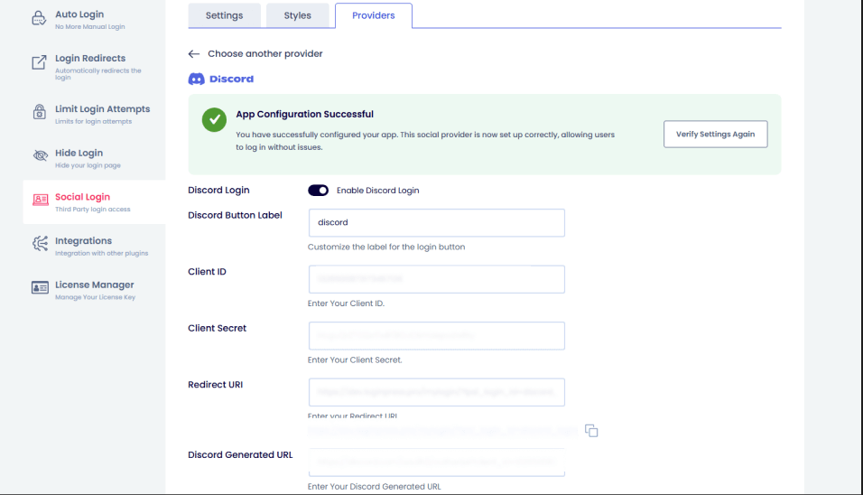Copy the Redirect URI with copy icon
Image resolution: width=863 pixels, height=495 pixels.
(591, 431)
